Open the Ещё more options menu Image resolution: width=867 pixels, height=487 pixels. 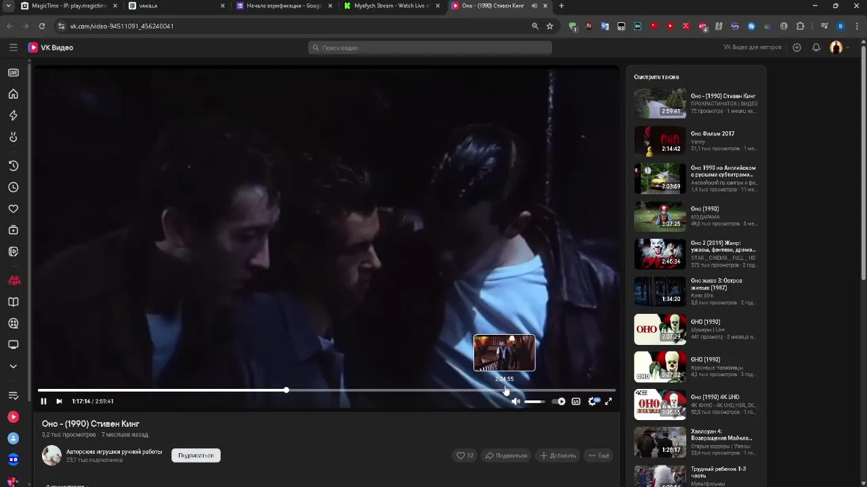pyautogui.click(x=599, y=455)
